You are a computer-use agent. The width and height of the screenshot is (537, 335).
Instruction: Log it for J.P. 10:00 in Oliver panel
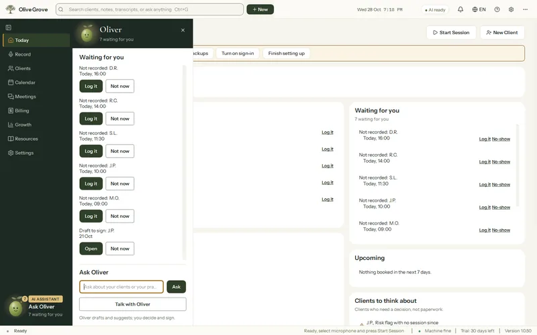tap(91, 184)
